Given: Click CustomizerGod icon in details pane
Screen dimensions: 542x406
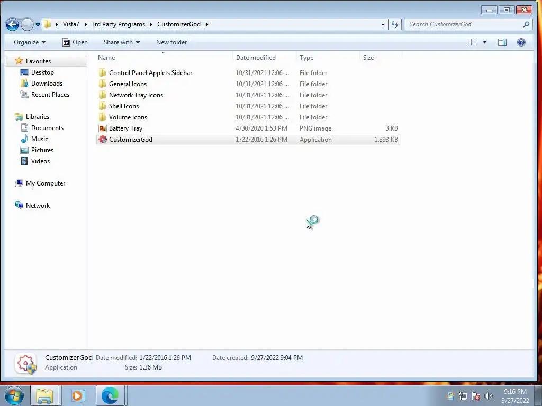Looking at the screenshot, I should coord(26,363).
